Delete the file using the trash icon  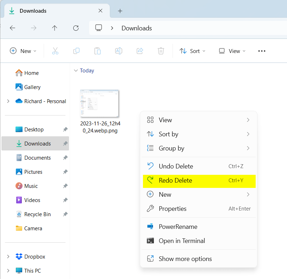[x=161, y=51]
